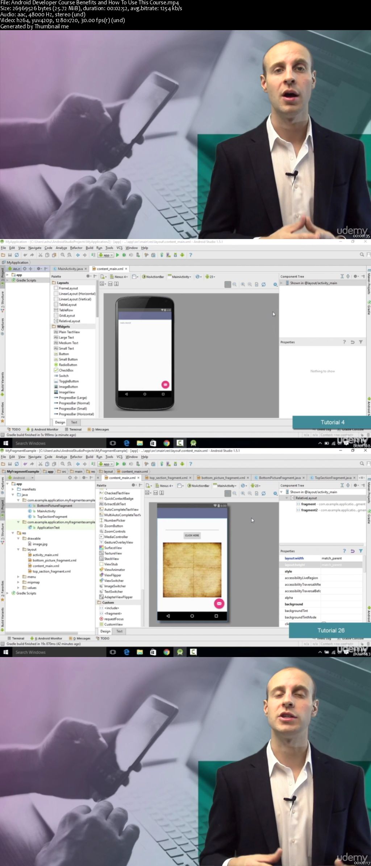Tap pink mail button in Tutorial 4 preview
This screenshot has width=371, height=866.
click(165, 385)
